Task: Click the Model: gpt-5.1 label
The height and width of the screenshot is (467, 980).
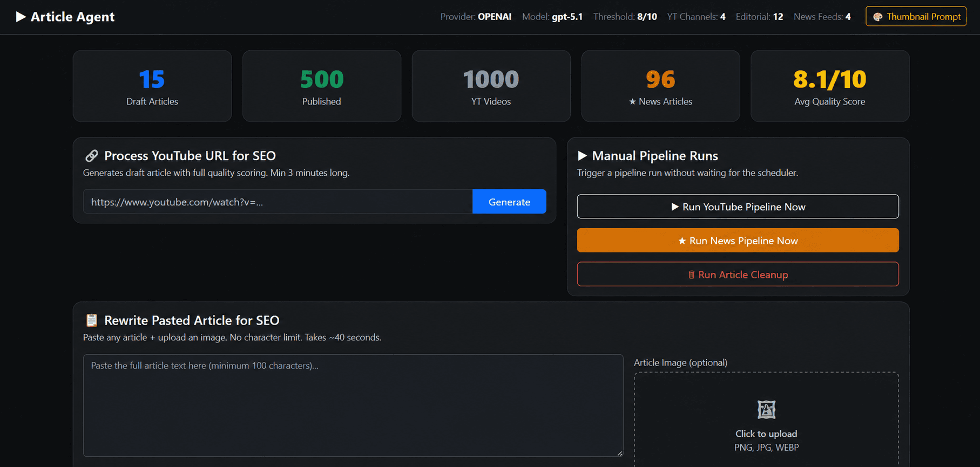Action: (x=552, y=17)
